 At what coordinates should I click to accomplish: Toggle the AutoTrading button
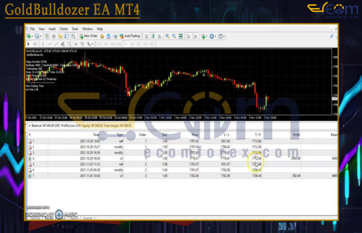point(130,36)
